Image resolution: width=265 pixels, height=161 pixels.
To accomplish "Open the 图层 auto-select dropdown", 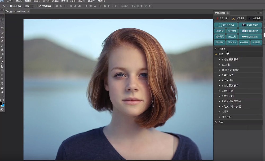I will click(x=29, y=6).
